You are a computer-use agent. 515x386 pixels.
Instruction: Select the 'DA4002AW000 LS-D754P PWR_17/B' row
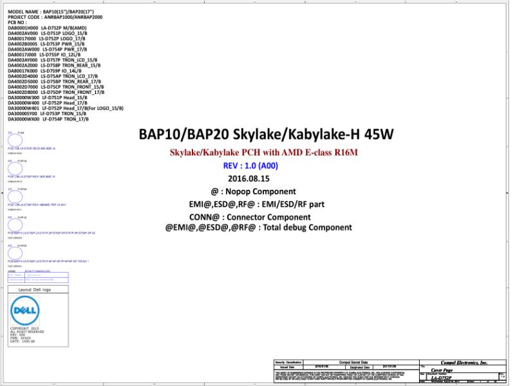click(48, 50)
